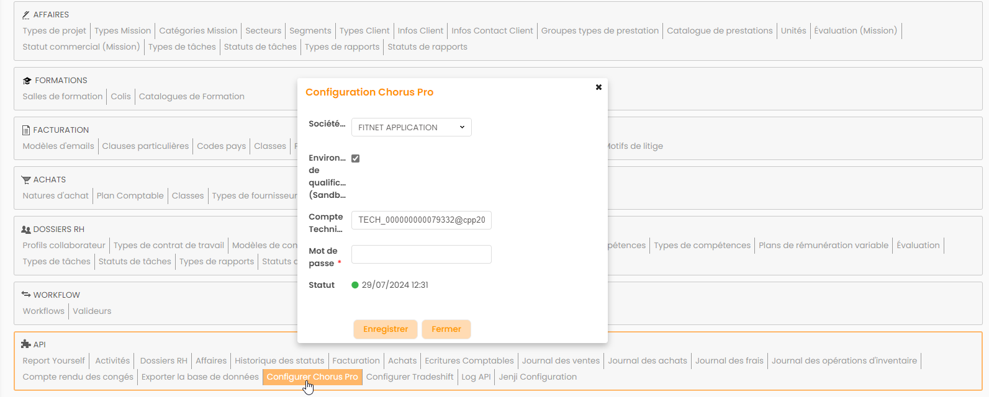Click the Mot de passe field
The height and width of the screenshot is (397, 989).
click(421, 254)
